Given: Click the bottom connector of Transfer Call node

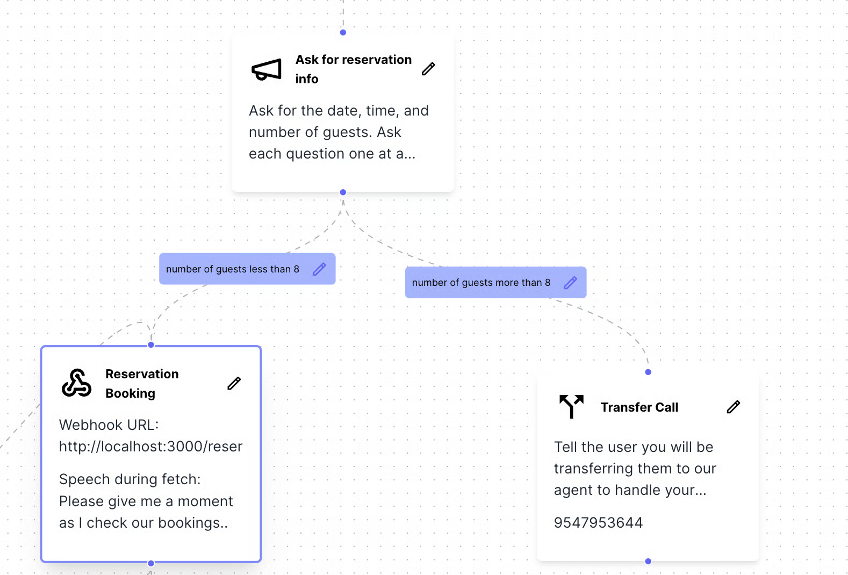Looking at the screenshot, I should tap(648, 561).
